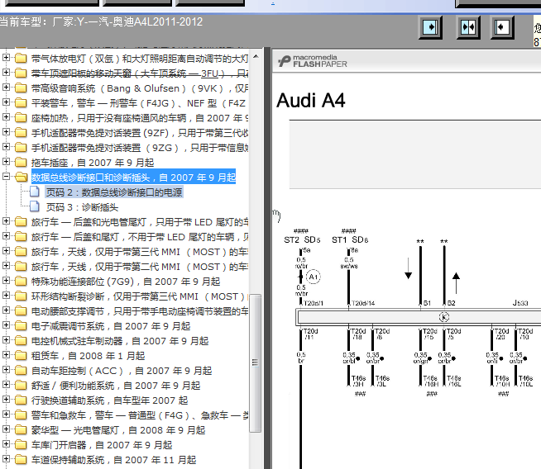541x469 pixels.
Task: Click folder icon of 电子减震调节系统 item
Action: (x=21, y=325)
